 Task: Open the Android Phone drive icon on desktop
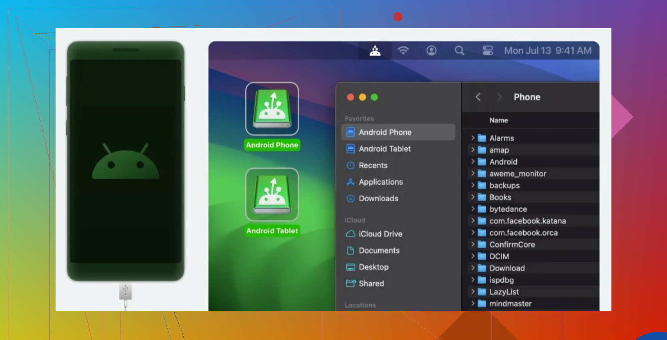272,109
